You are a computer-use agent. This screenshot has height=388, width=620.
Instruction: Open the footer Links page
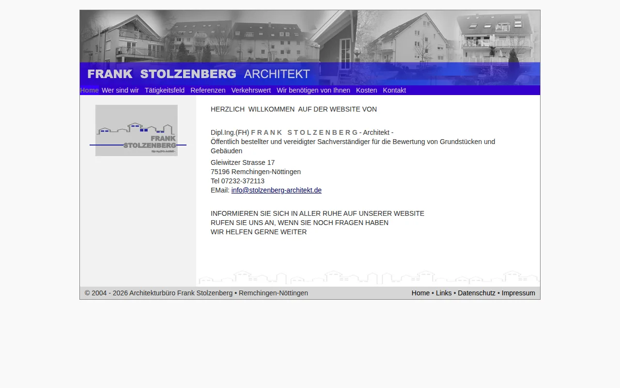(444, 293)
